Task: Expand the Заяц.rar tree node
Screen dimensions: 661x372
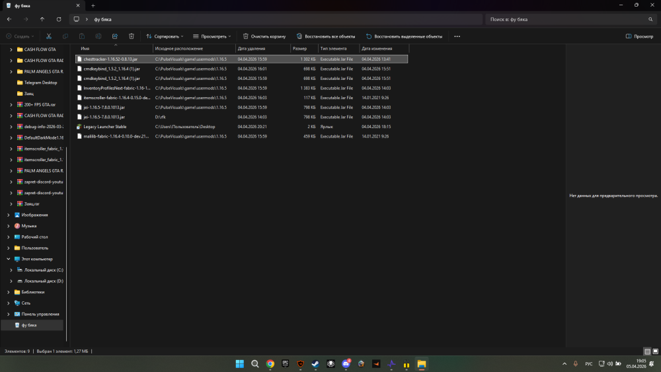Action: click(x=11, y=204)
